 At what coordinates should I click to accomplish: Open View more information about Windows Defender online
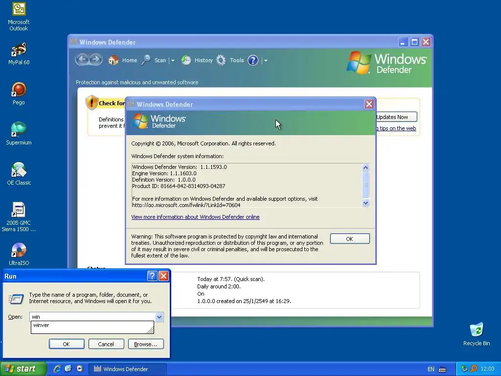pos(195,217)
